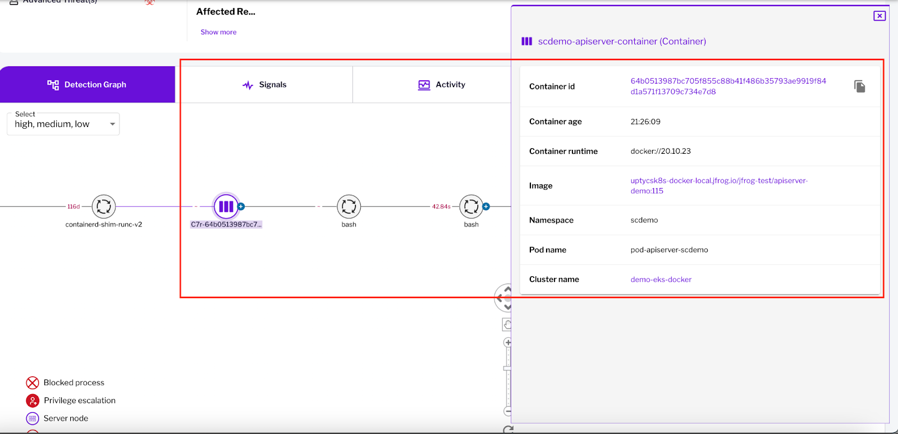The image size is (898, 434).
Task: Expand the plus badge on second bash node
Action: tap(486, 207)
